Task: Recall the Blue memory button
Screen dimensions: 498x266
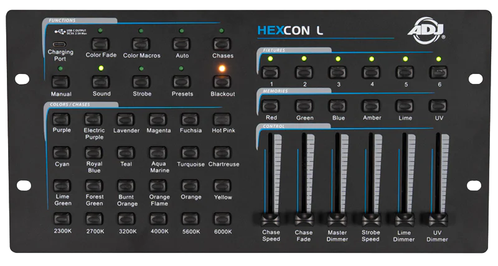Action: (337, 106)
